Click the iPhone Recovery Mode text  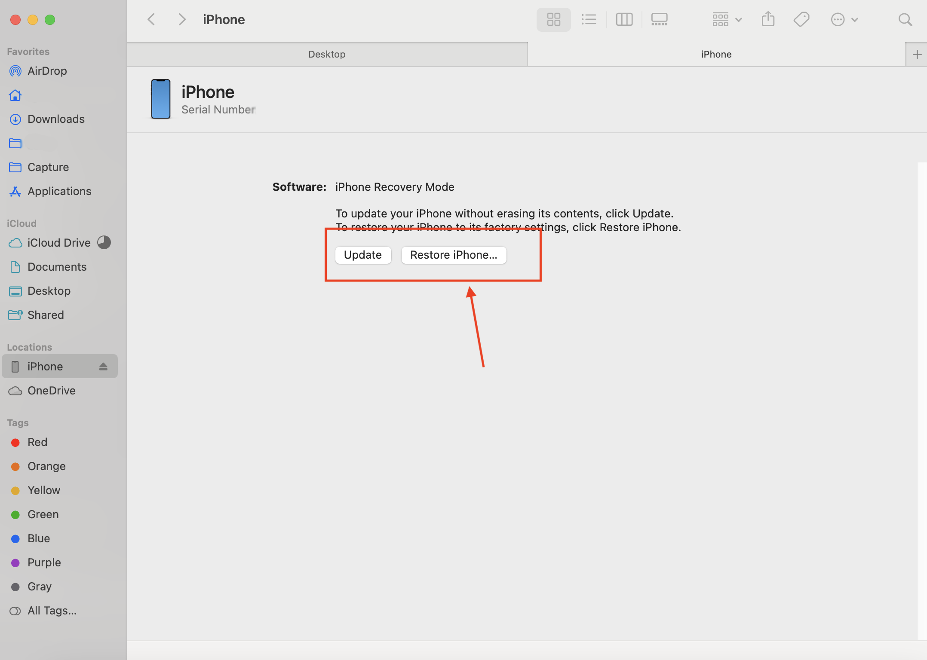pos(395,187)
